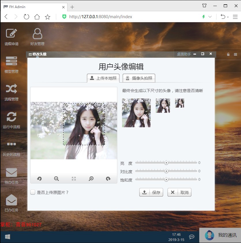
Task: Open the 好友管理 desktop icon
Action: [37, 37]
